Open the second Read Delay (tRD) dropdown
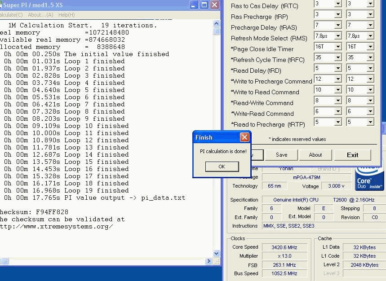Viewport: 386px width, 281px height. 370,68
